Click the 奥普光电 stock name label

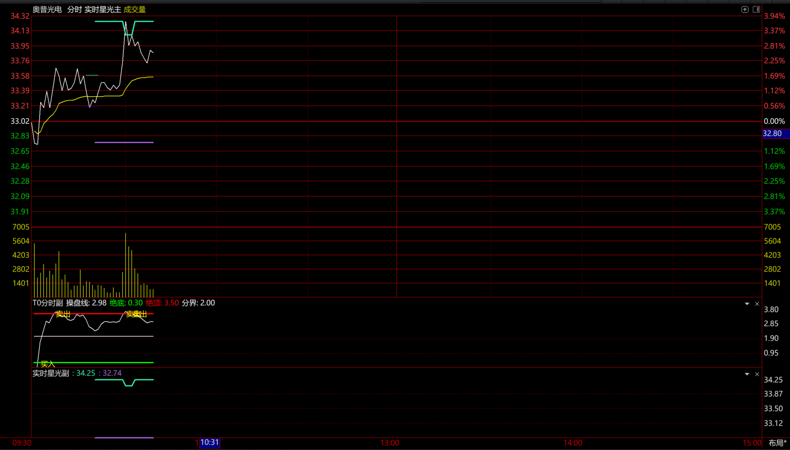(47, 9)
